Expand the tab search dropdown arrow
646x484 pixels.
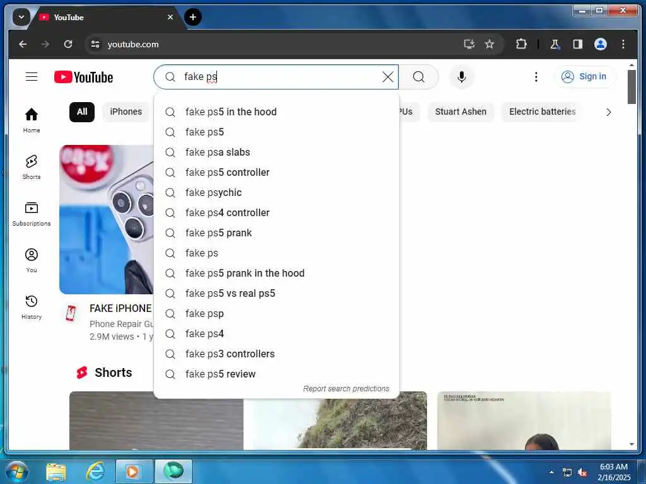tap(21, 17)
